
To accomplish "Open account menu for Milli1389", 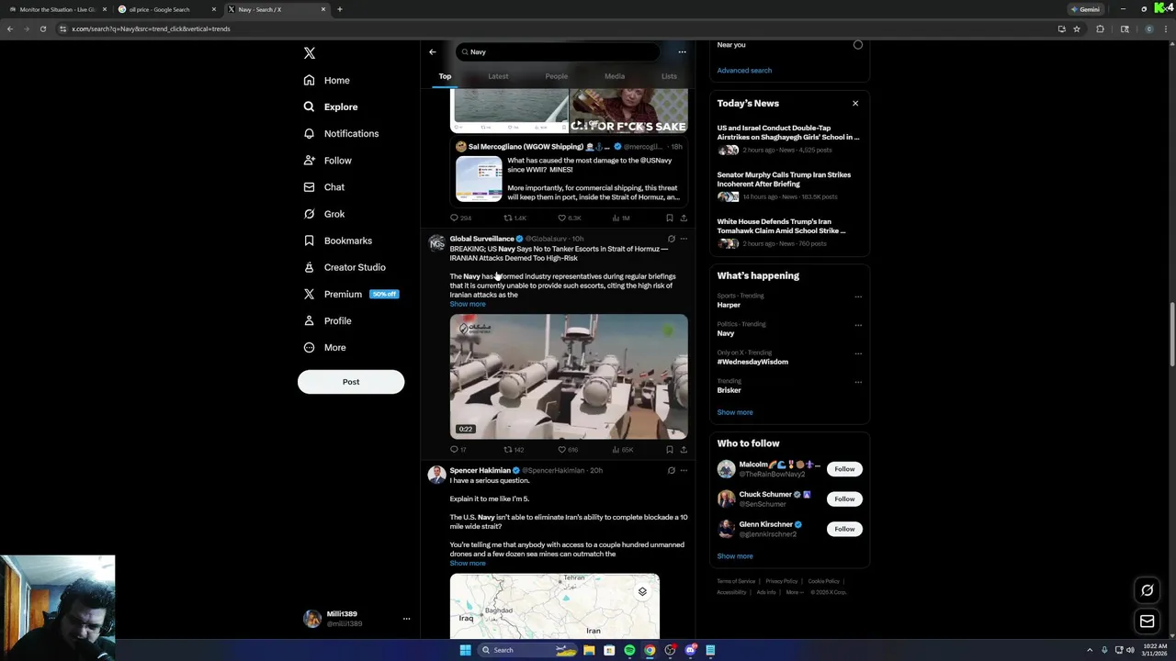I will pyautogui.click(x=356, y=619).
